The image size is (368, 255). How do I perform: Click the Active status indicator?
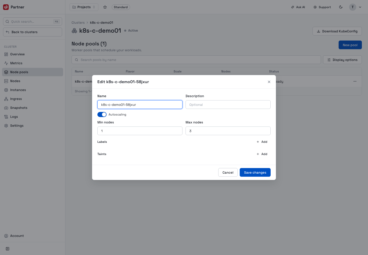pos(131,31)
